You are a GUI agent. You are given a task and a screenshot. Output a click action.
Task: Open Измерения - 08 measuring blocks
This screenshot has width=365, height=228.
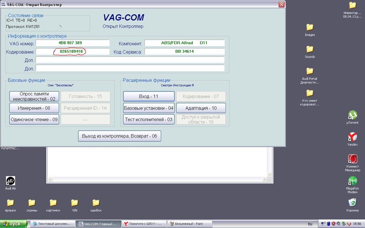pyautogui.click(x=34, y=108)
